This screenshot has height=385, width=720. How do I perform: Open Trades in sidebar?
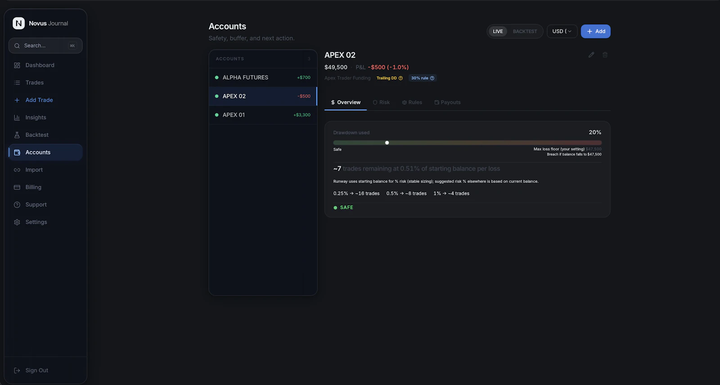tap(45, 83)
